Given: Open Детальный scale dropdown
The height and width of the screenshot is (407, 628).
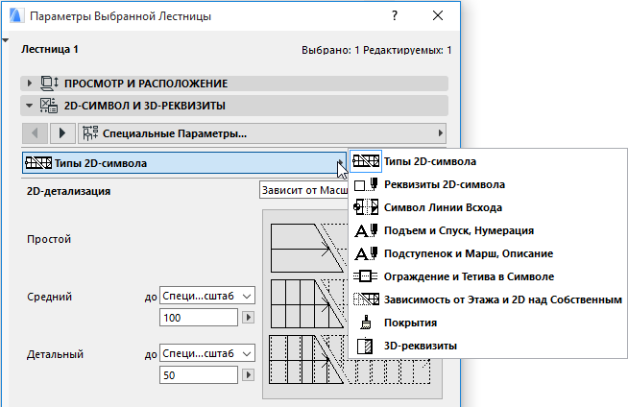Looking at the screenshot, I should click(x=206, y=352).
